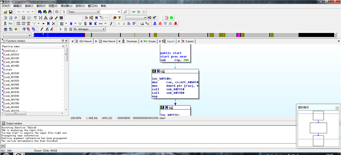Click the 100% zoom icon
The height and width of the screenshot is (155, 341).
tap(35, 18)
